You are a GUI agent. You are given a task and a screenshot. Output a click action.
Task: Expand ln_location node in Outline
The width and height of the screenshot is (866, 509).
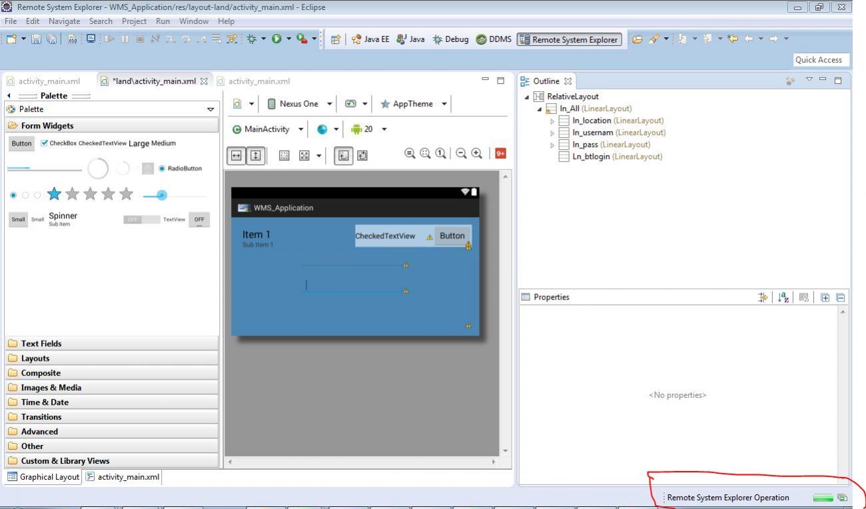[x=552, y=120]
